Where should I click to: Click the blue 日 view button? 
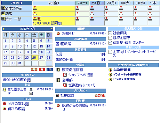[50, 69]
